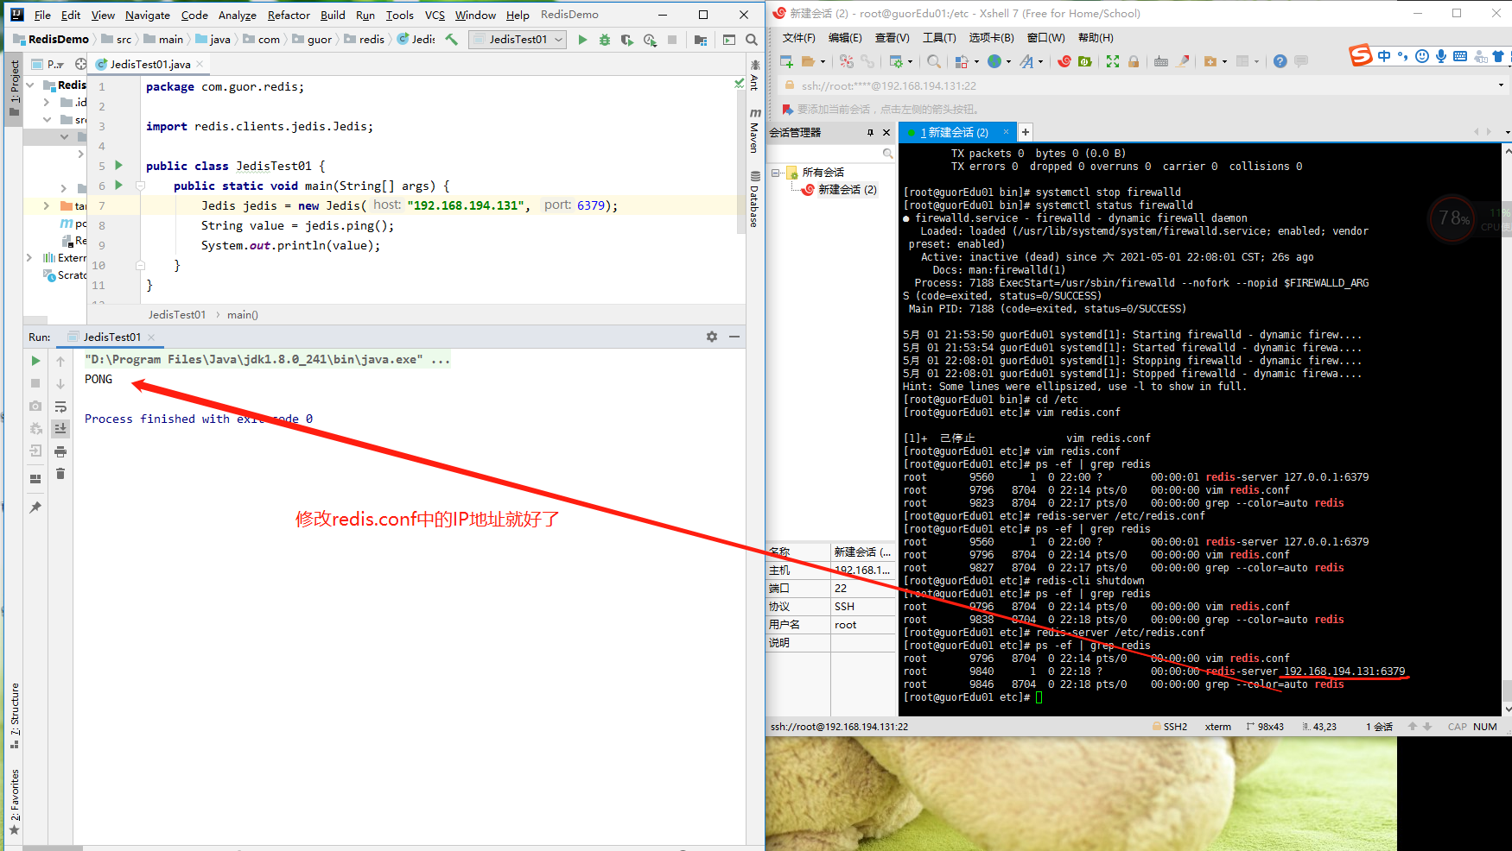Rerun program in Run panel
Screen dimensions: 1512x851
tap(35, 361)
